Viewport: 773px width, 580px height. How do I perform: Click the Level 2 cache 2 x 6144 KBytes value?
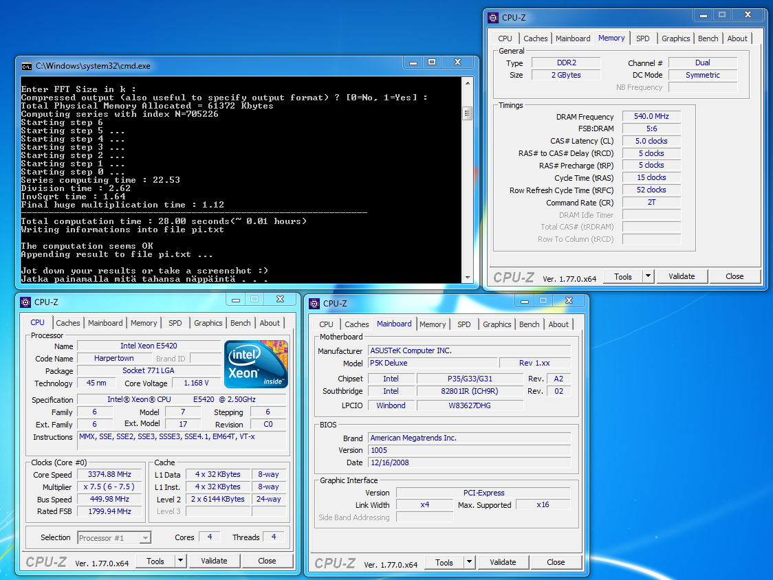pos(218,499)
